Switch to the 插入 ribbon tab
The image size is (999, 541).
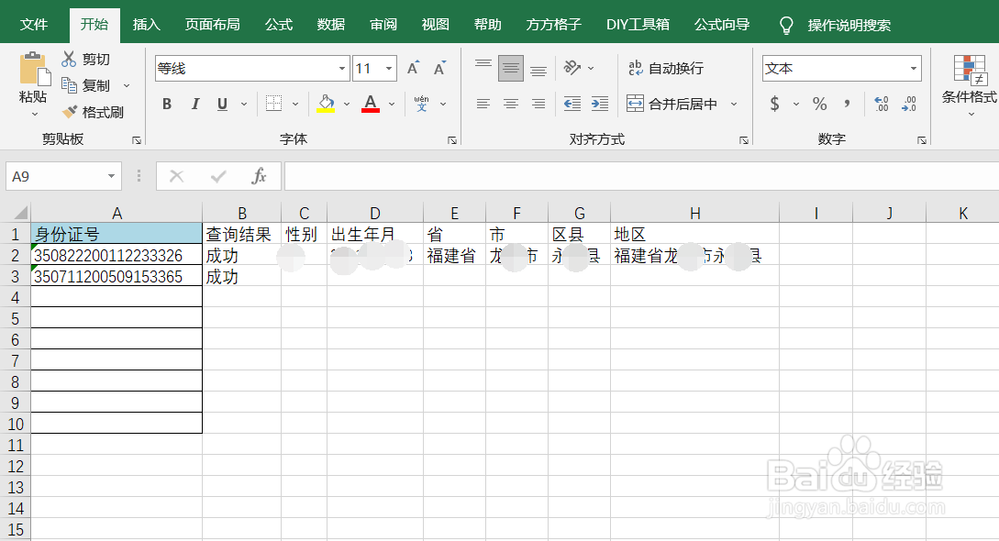146,25
